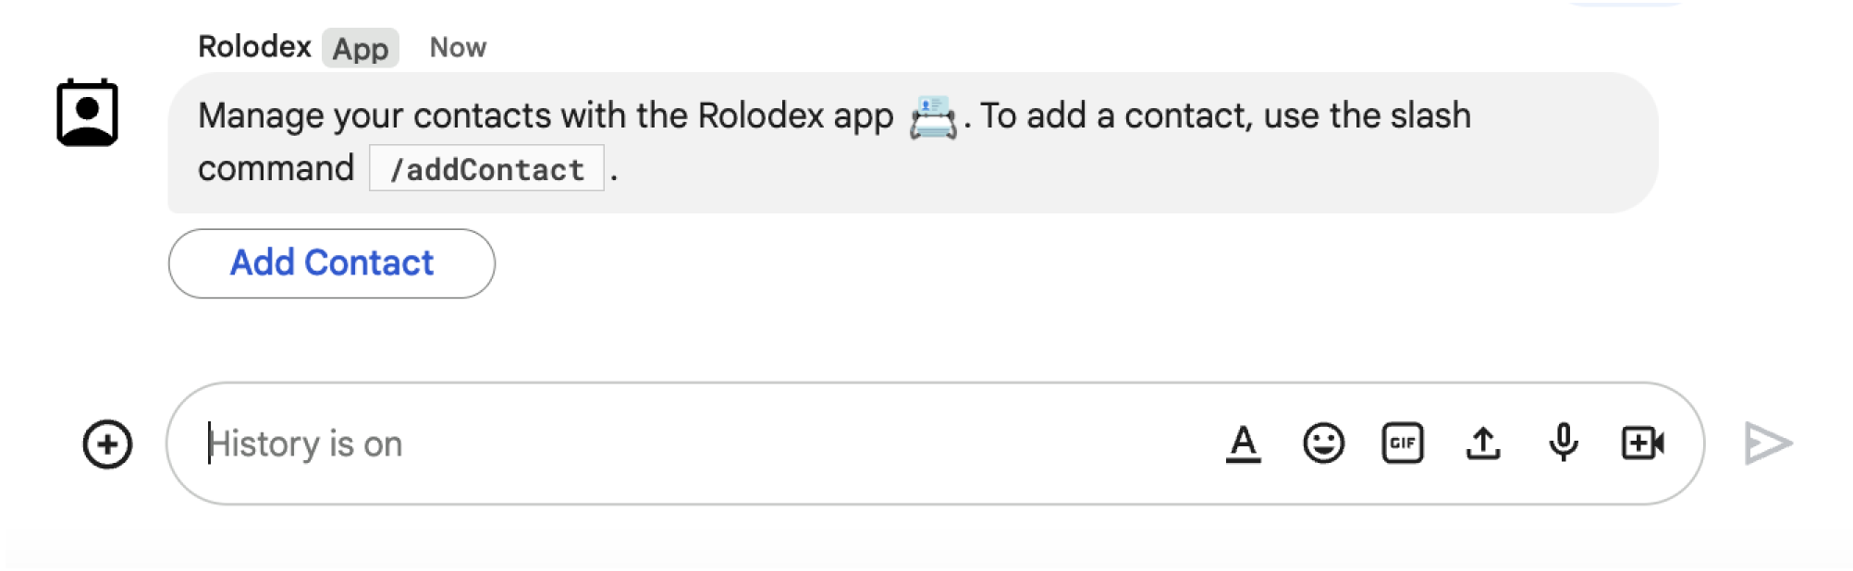The image size is (1853, 571).
Task: Click the Rolodex app avatar
Action: click(88, 115)
